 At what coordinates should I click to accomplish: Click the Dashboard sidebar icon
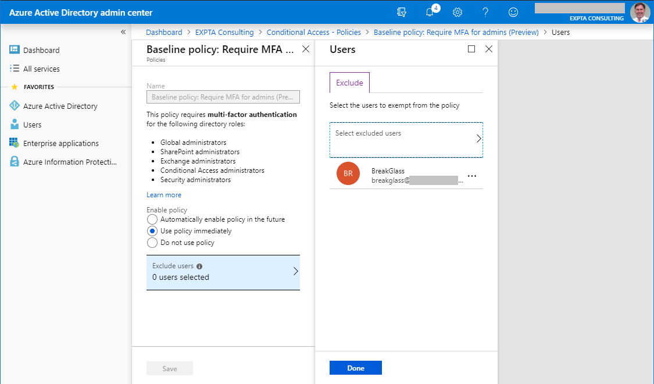(14, 49)
